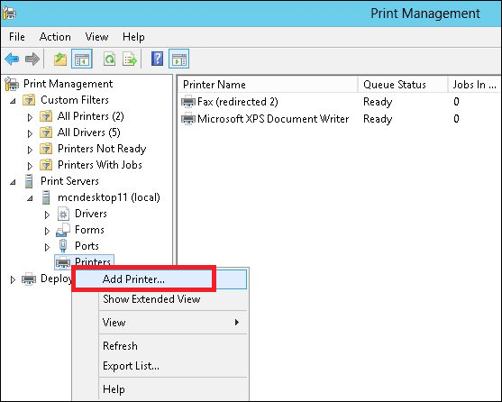Toggle the Show/Hide Action Pane icon
The height and width of the screenshot is (402, 502).
(x=178, y=59)
